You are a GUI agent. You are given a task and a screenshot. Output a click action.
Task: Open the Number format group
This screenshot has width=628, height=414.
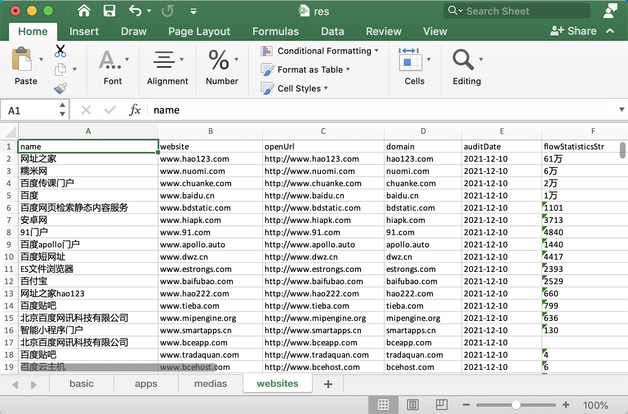pyautogui.click(x=222, y=67)
